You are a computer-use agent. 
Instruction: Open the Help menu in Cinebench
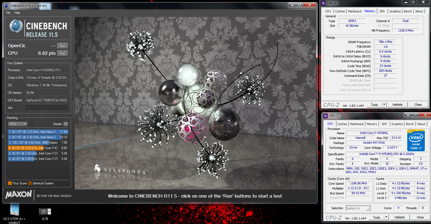pyautogui.click(x=17, y=13)
